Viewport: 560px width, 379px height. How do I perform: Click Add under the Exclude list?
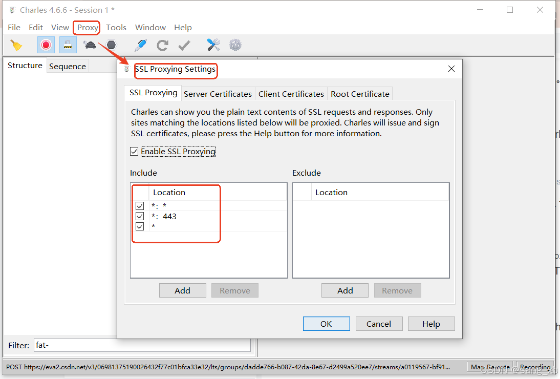(345, 290)
